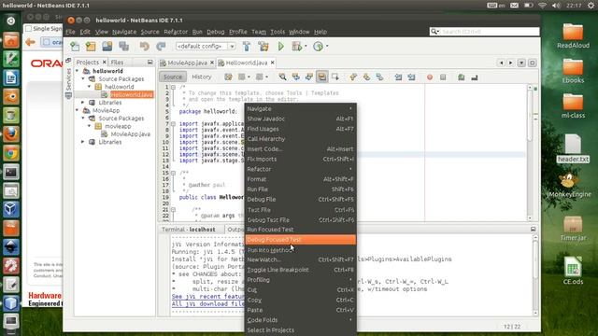Collapse the MovieApp project node
The height and width of the screenshot is (336, 598).
point(78,110)
